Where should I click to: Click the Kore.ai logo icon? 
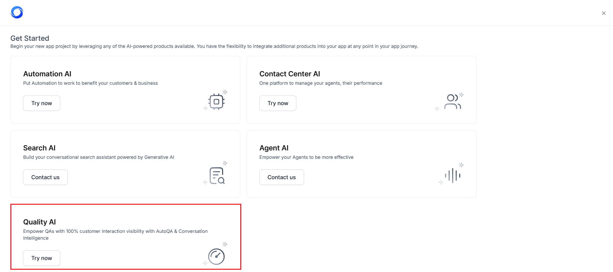[17, 13]
